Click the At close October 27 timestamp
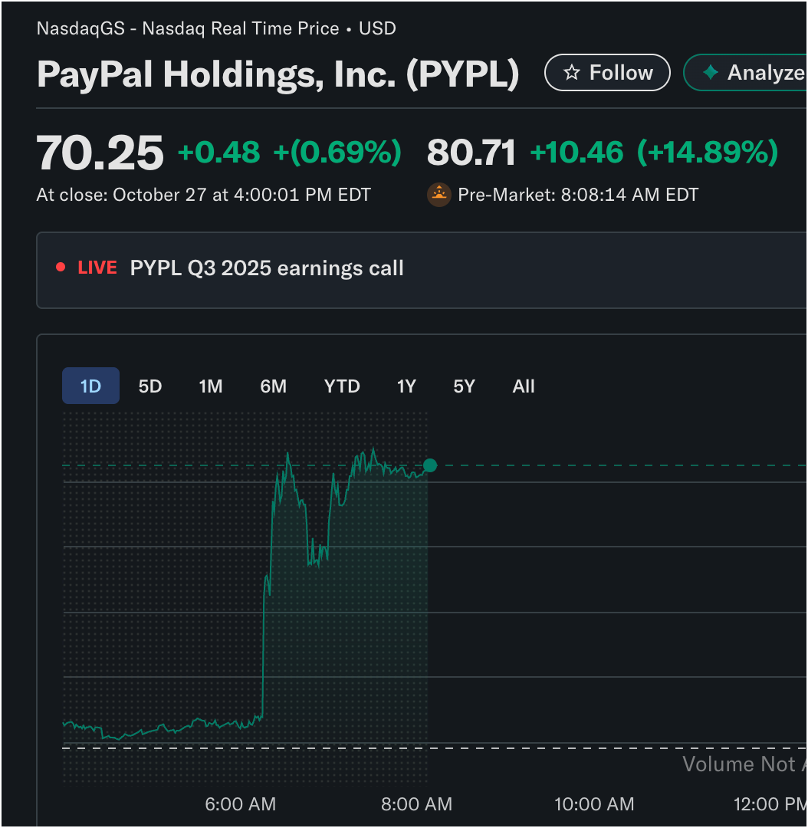Viewport: 808px width, 828px height. pos(203,195)
